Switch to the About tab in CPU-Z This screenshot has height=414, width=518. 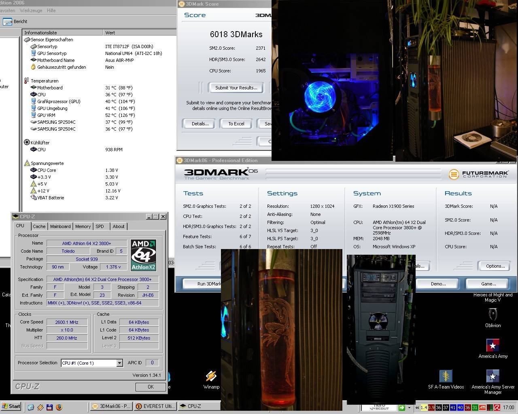click(x=119, y=226)
